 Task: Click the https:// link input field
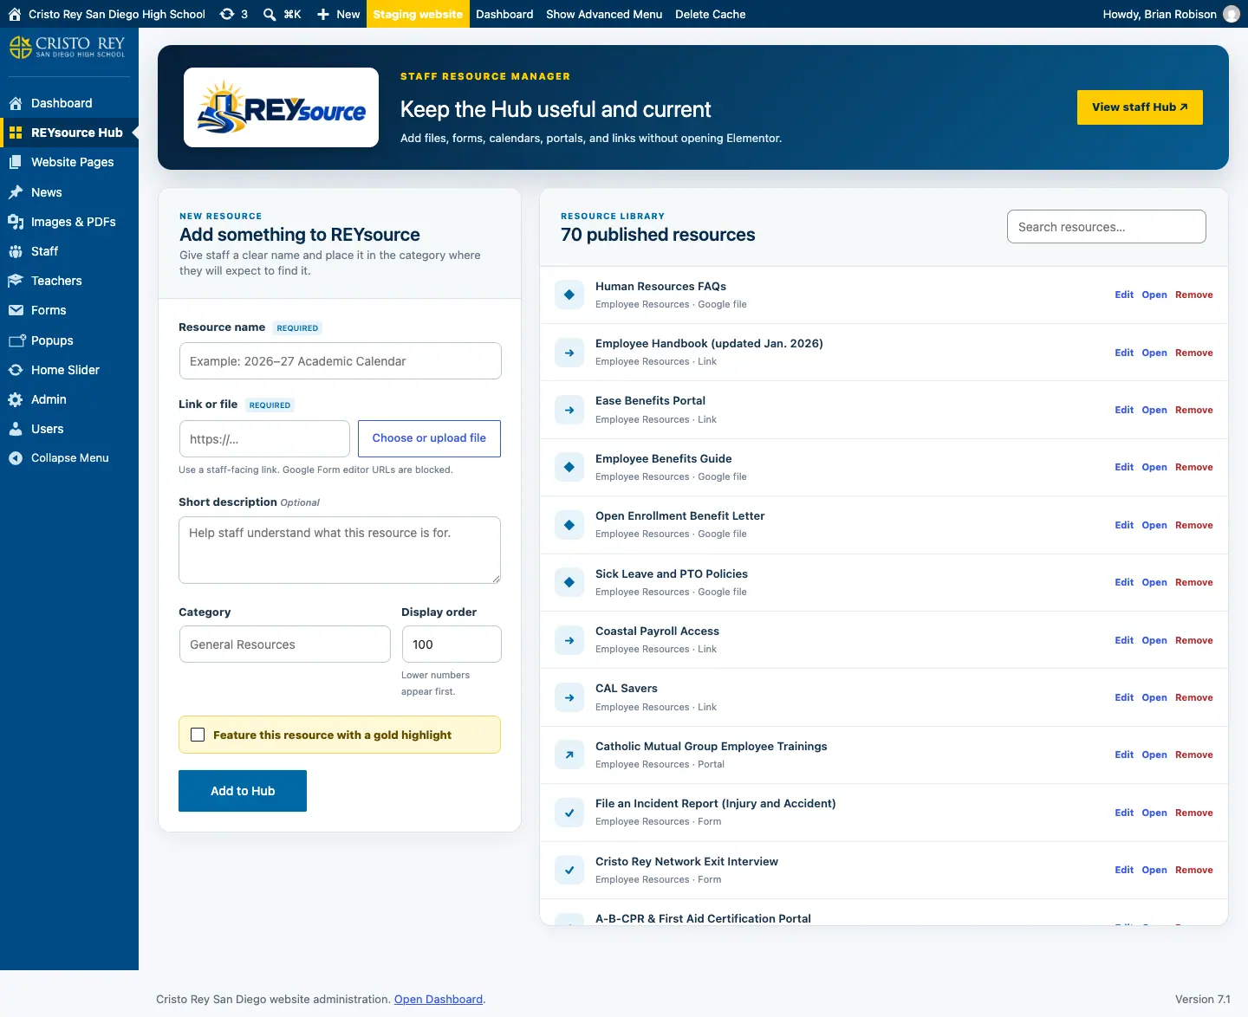tap(264, 439)
